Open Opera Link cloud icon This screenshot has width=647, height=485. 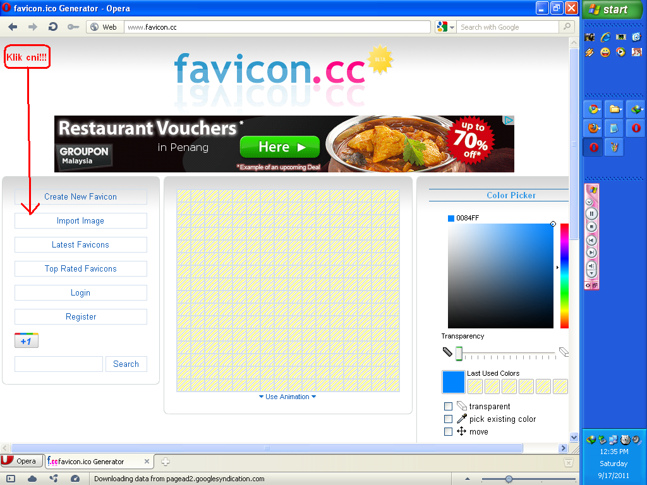click(x=32, y=479)
